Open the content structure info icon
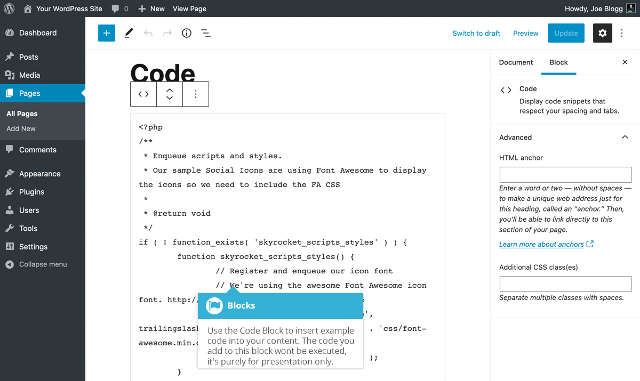The image size is (640, 381). 186,33
